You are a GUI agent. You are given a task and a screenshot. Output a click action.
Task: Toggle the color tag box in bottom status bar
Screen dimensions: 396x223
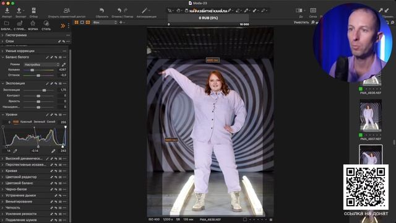(244, 219)
